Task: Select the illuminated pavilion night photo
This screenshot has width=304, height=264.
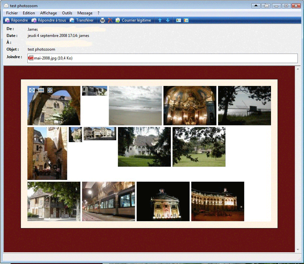Action: (x=163, y=201)
